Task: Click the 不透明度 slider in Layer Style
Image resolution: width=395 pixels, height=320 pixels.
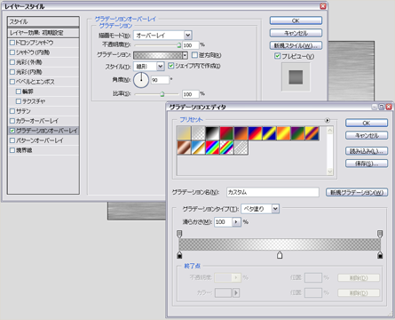Action: click(157, 45)
